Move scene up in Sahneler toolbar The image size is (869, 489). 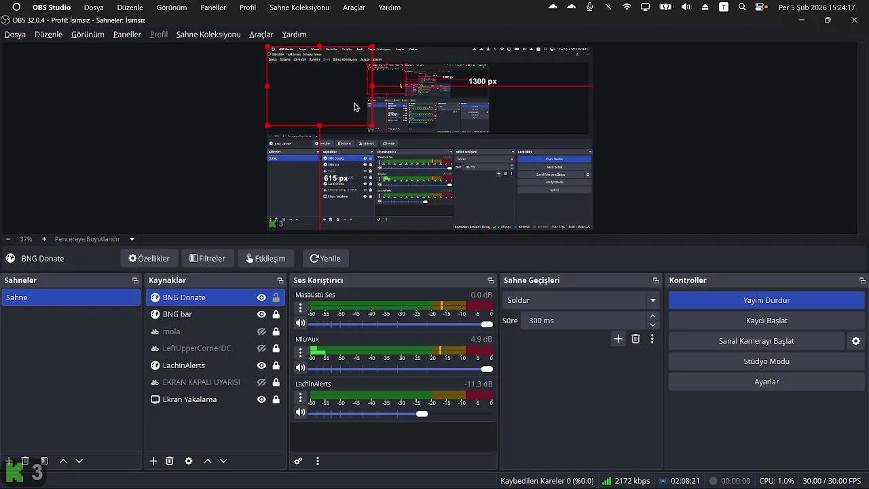coord(63,461)
